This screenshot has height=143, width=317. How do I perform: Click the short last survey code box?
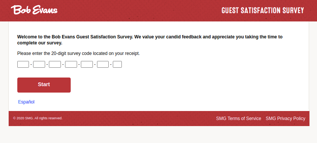coord(117,64)
